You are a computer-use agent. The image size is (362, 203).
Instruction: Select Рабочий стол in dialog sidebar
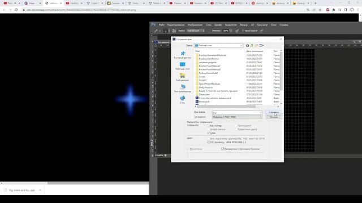coord(183,66)
